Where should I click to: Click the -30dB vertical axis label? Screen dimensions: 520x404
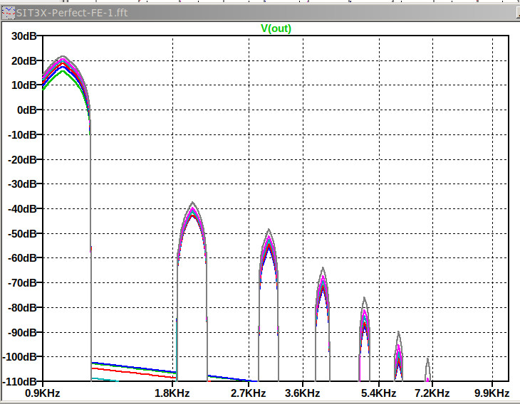pyautogui.click(x=22, y=184)
